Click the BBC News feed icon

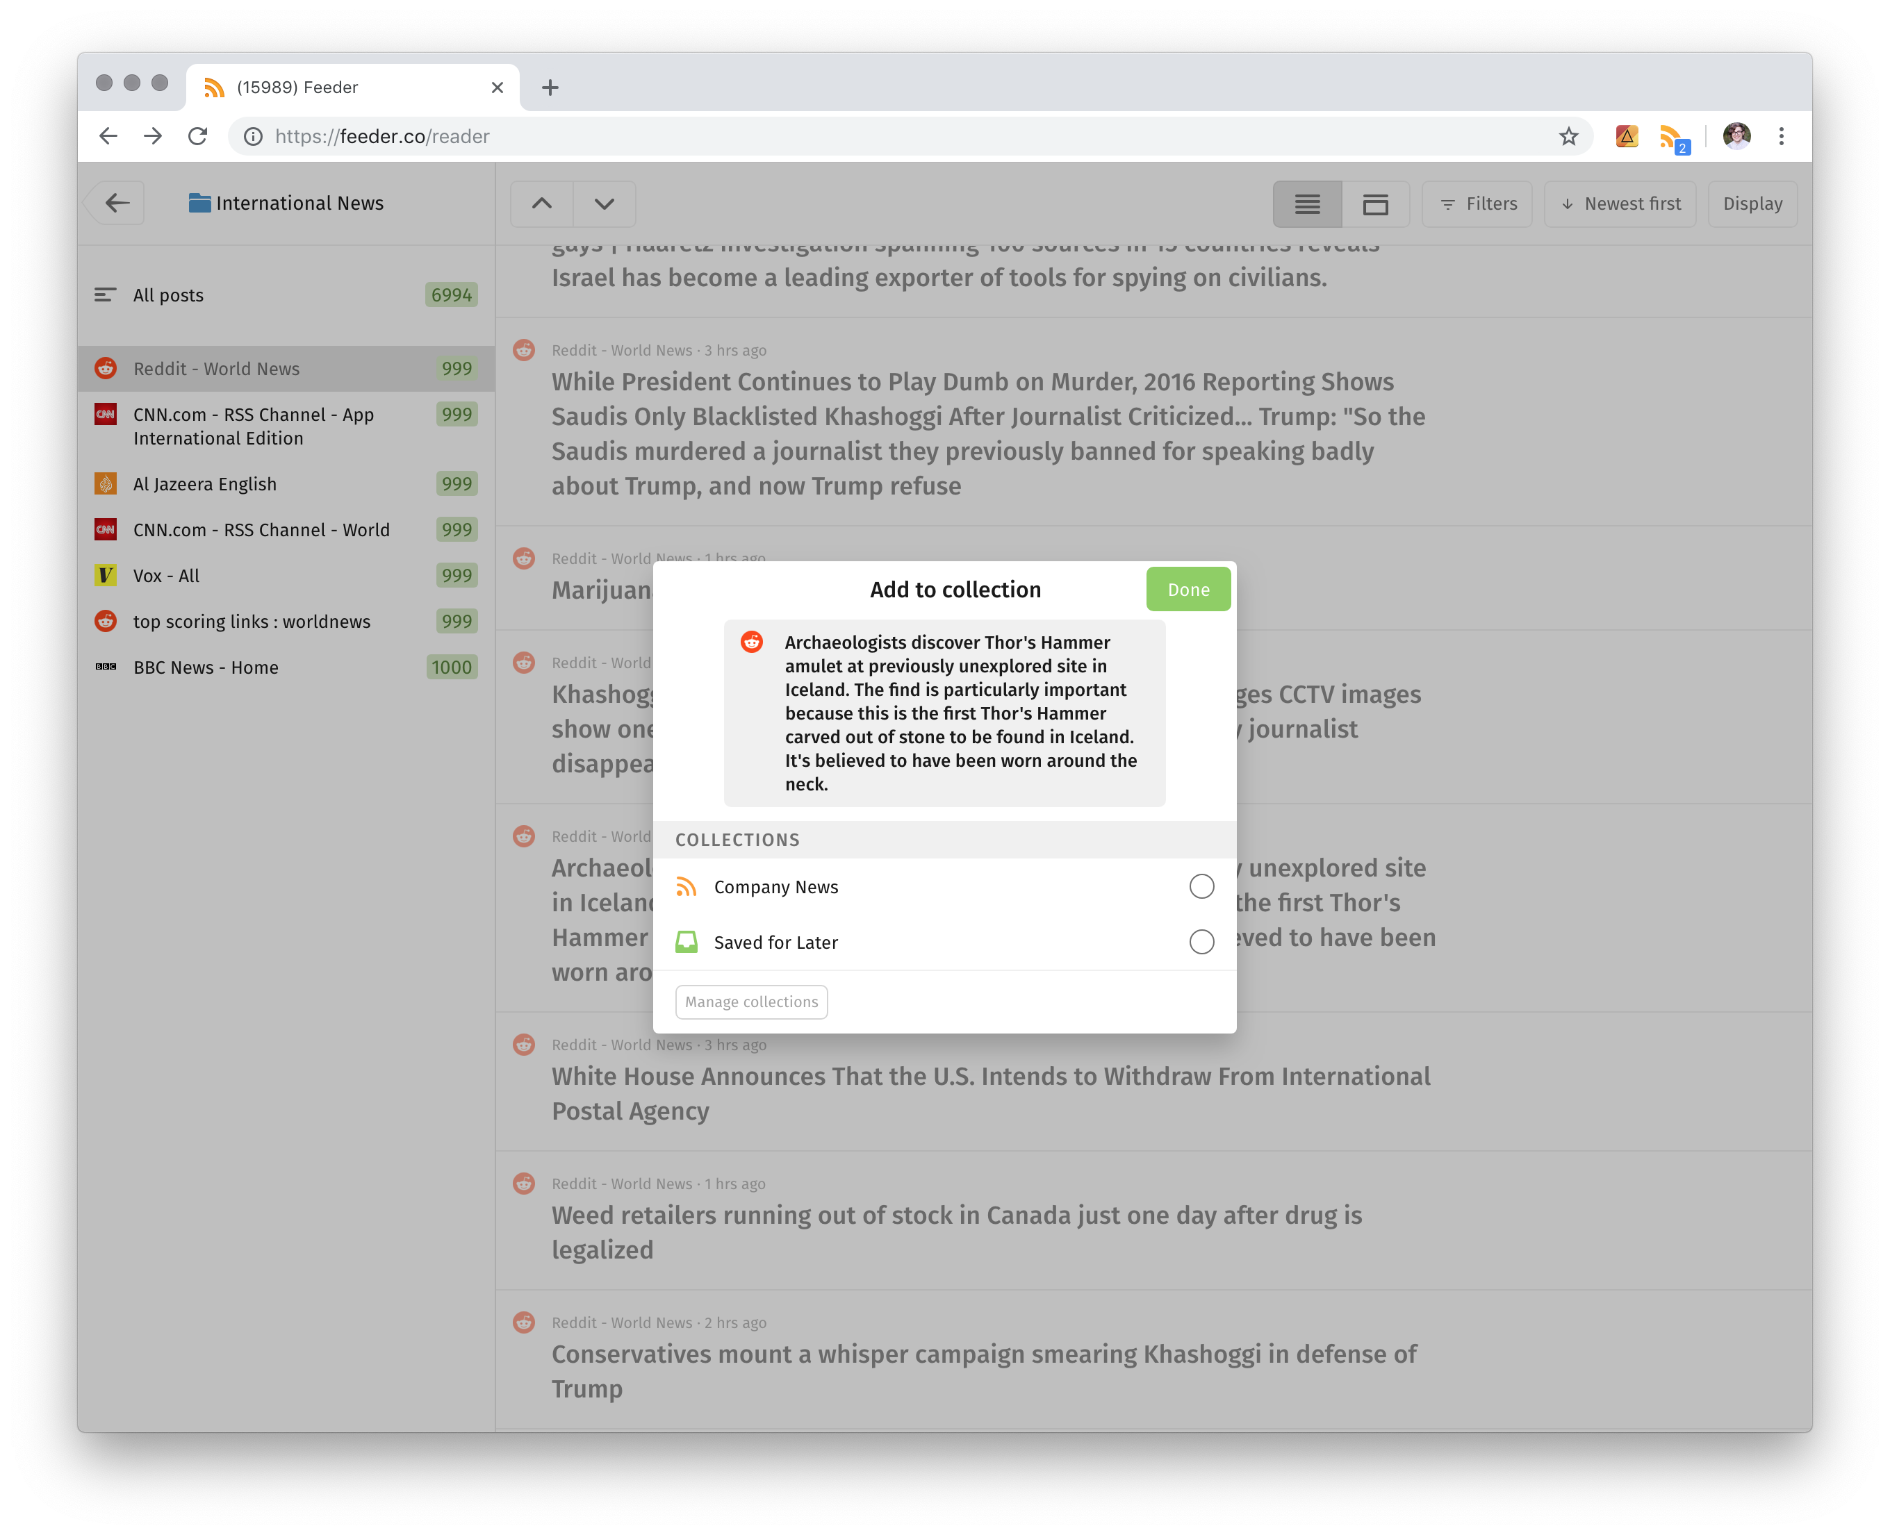click(105, 667)
